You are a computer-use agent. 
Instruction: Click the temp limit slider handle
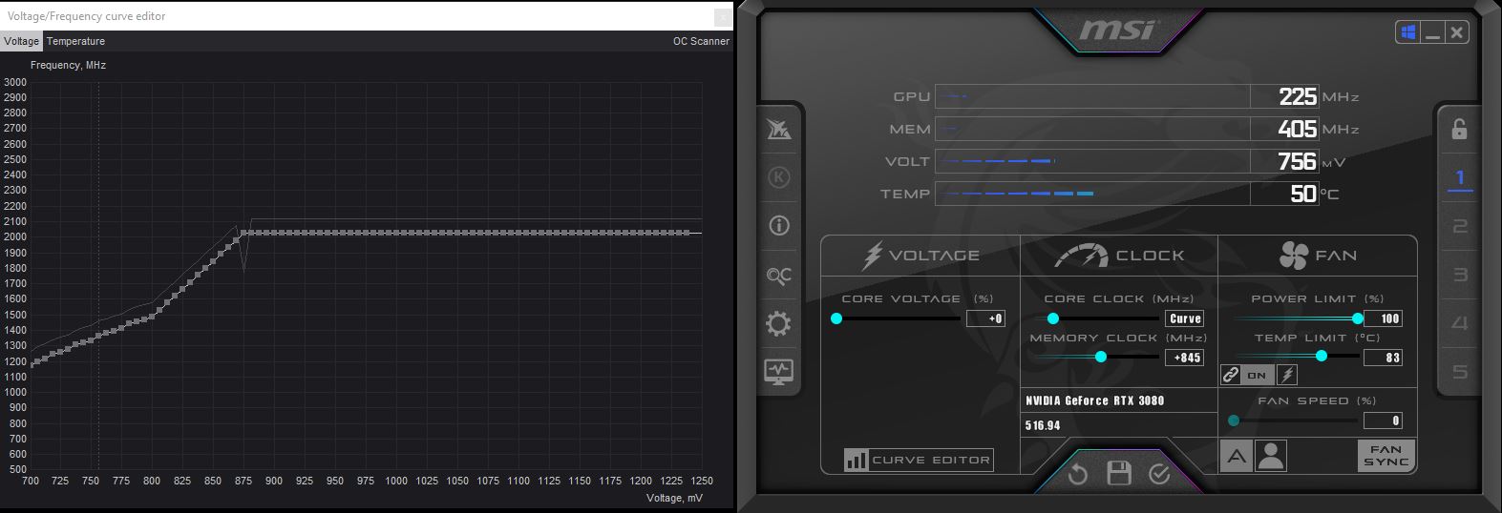1322,356
